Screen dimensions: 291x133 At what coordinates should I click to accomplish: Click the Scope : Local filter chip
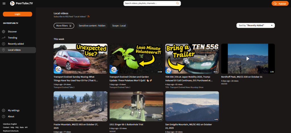(119, 26)
